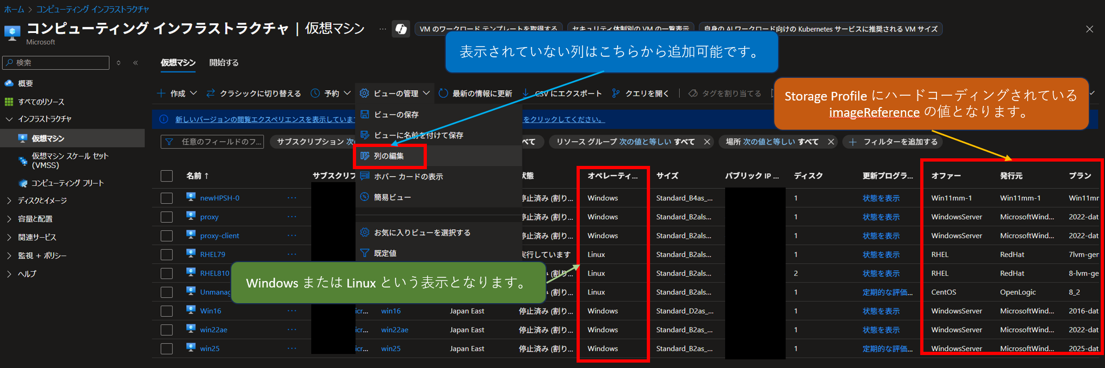1105x368 pixels.
Task: Click the クエリを開く query icon
Action: point(615,93)
